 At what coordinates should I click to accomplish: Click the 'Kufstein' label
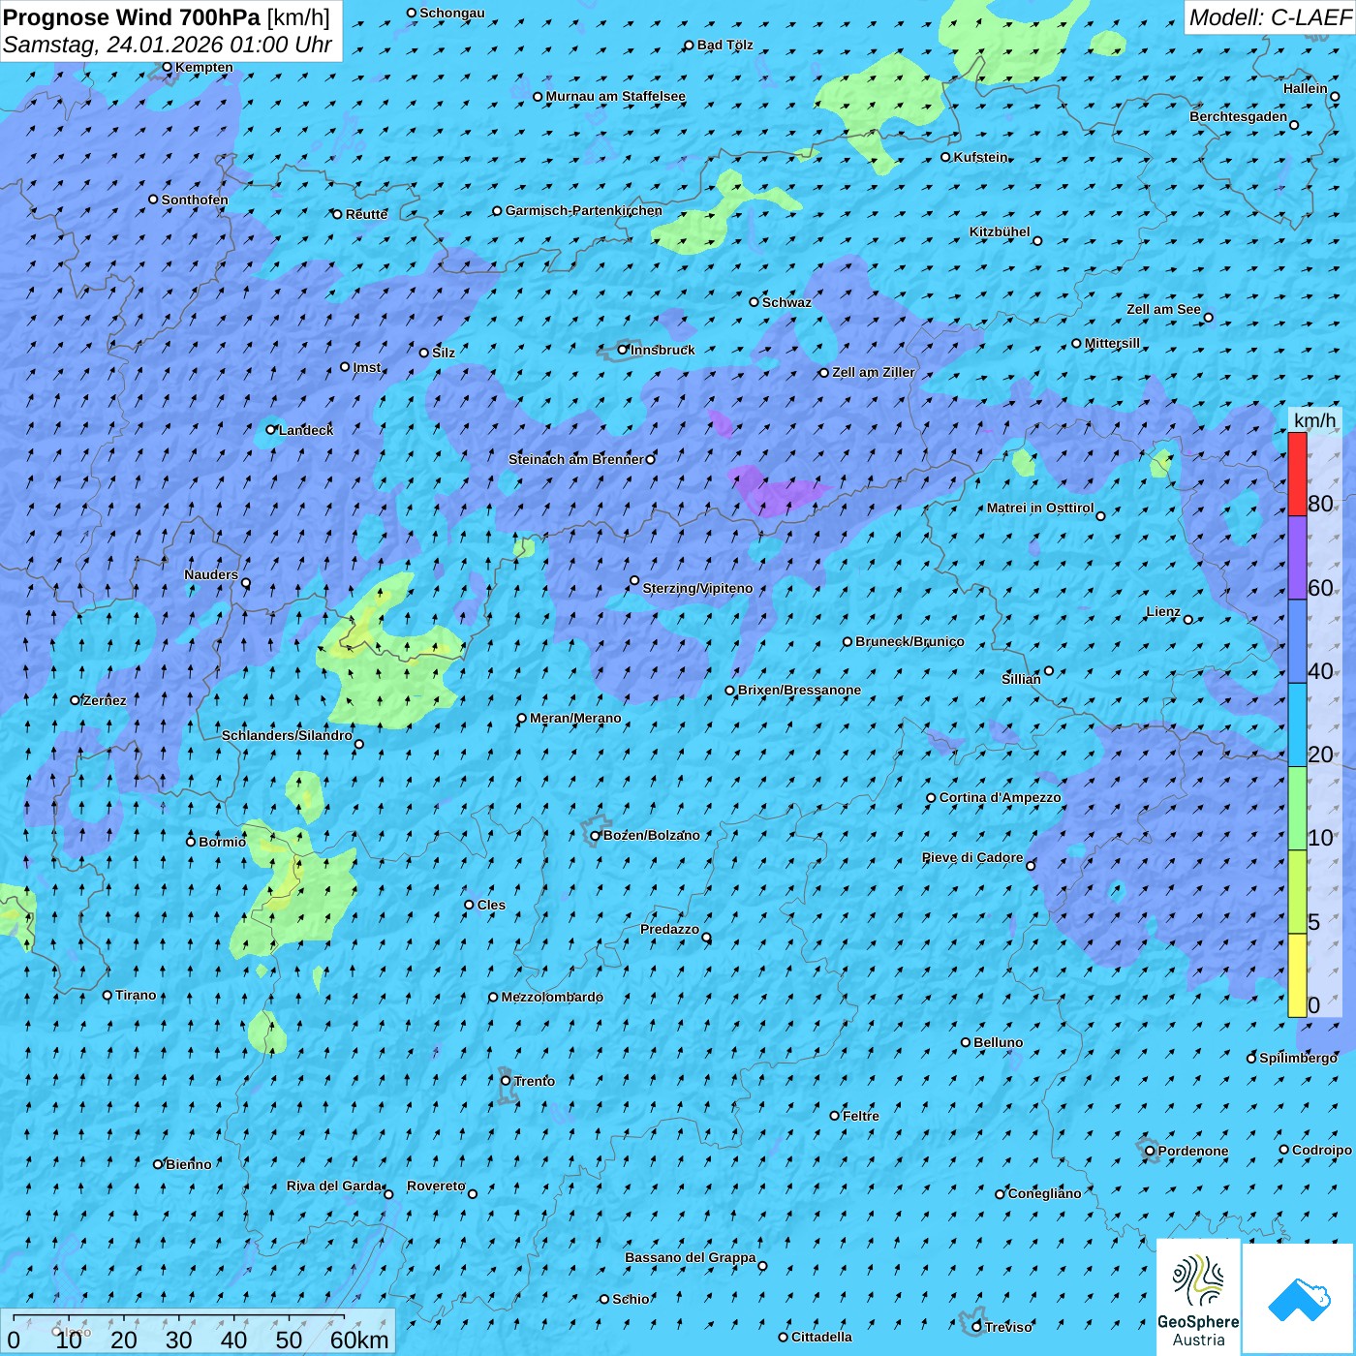pos(980,157)
